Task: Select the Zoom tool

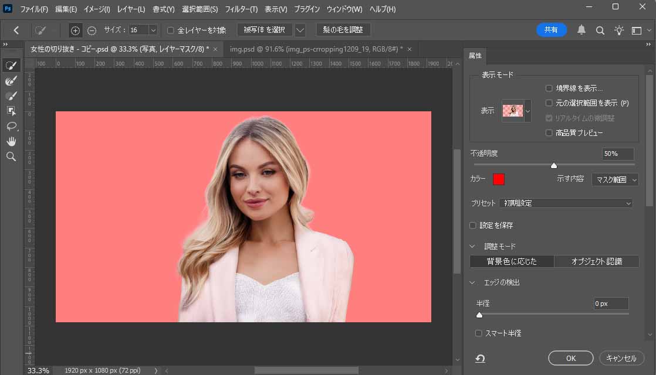Action: coord(11,156)
